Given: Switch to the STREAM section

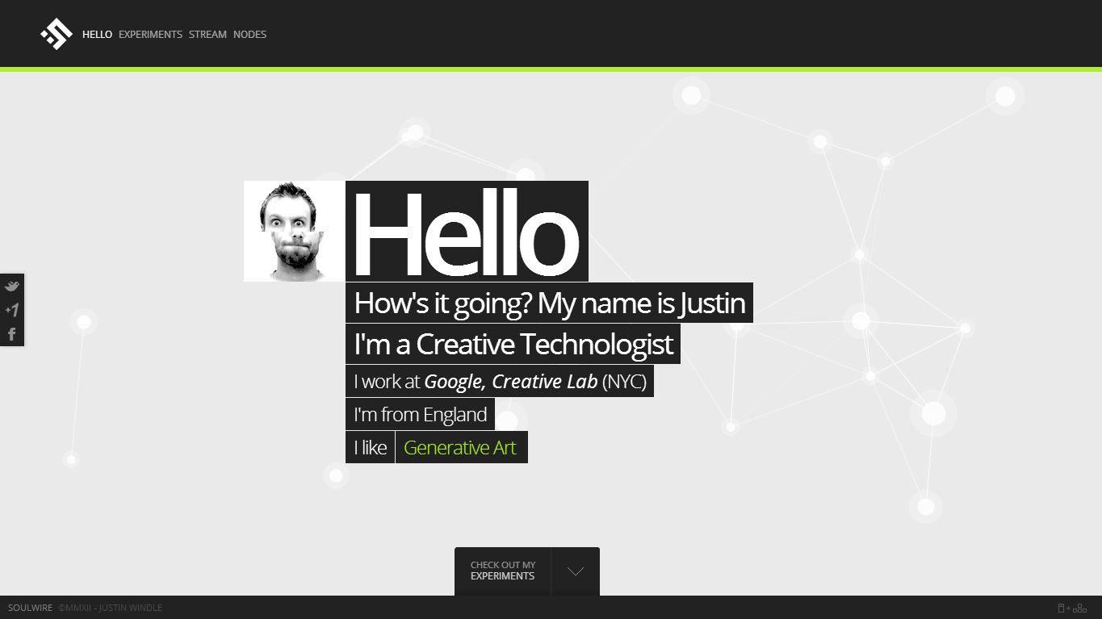Looking at the screenshot, I should (x=207, y=34).
